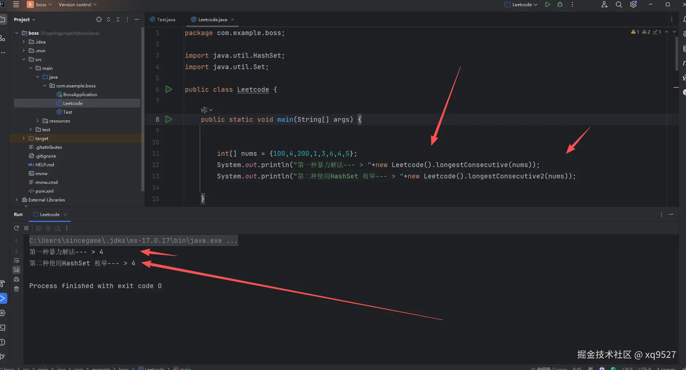Image resolution: width=686 pixels, height=370 pixels.
Task: Minimize the Run tool window
Action: [671, 214]
